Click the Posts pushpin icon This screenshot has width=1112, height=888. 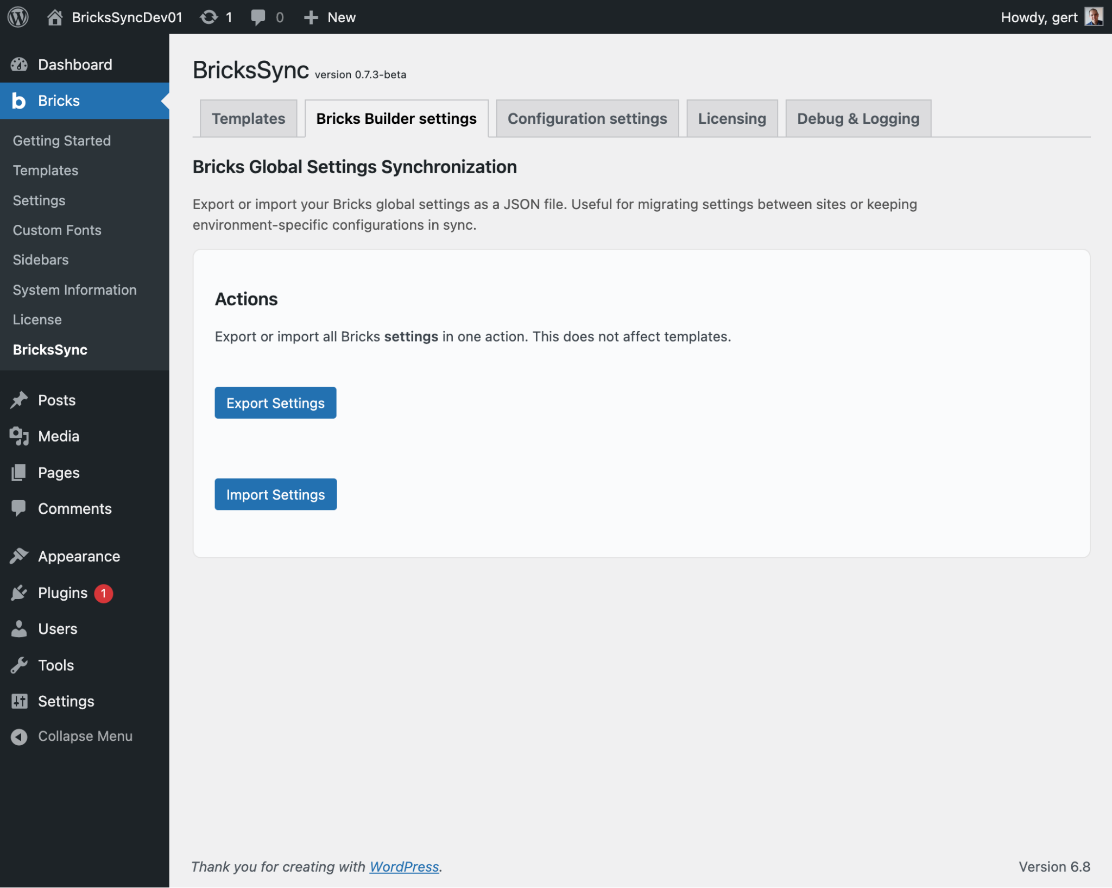point(20,400)
